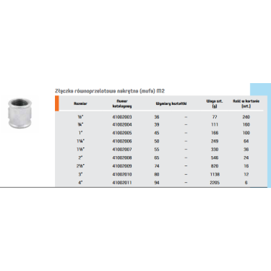271x271 pixels.
Task: Click weight value 77
Action: click(x=215, y=117)
